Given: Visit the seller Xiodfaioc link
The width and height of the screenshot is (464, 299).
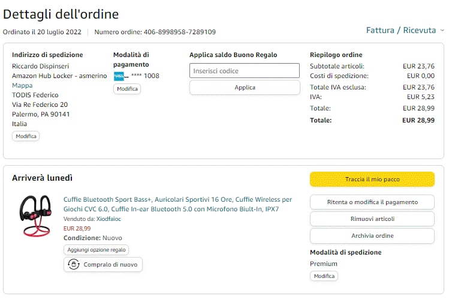Looking at the screenshot, I should point(109,219).
